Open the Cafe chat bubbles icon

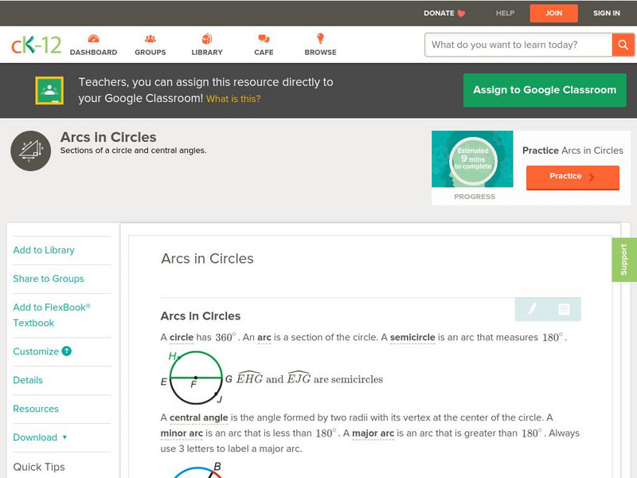pos(264,38)
